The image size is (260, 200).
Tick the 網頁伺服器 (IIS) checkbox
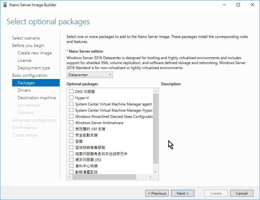point(71,160)
